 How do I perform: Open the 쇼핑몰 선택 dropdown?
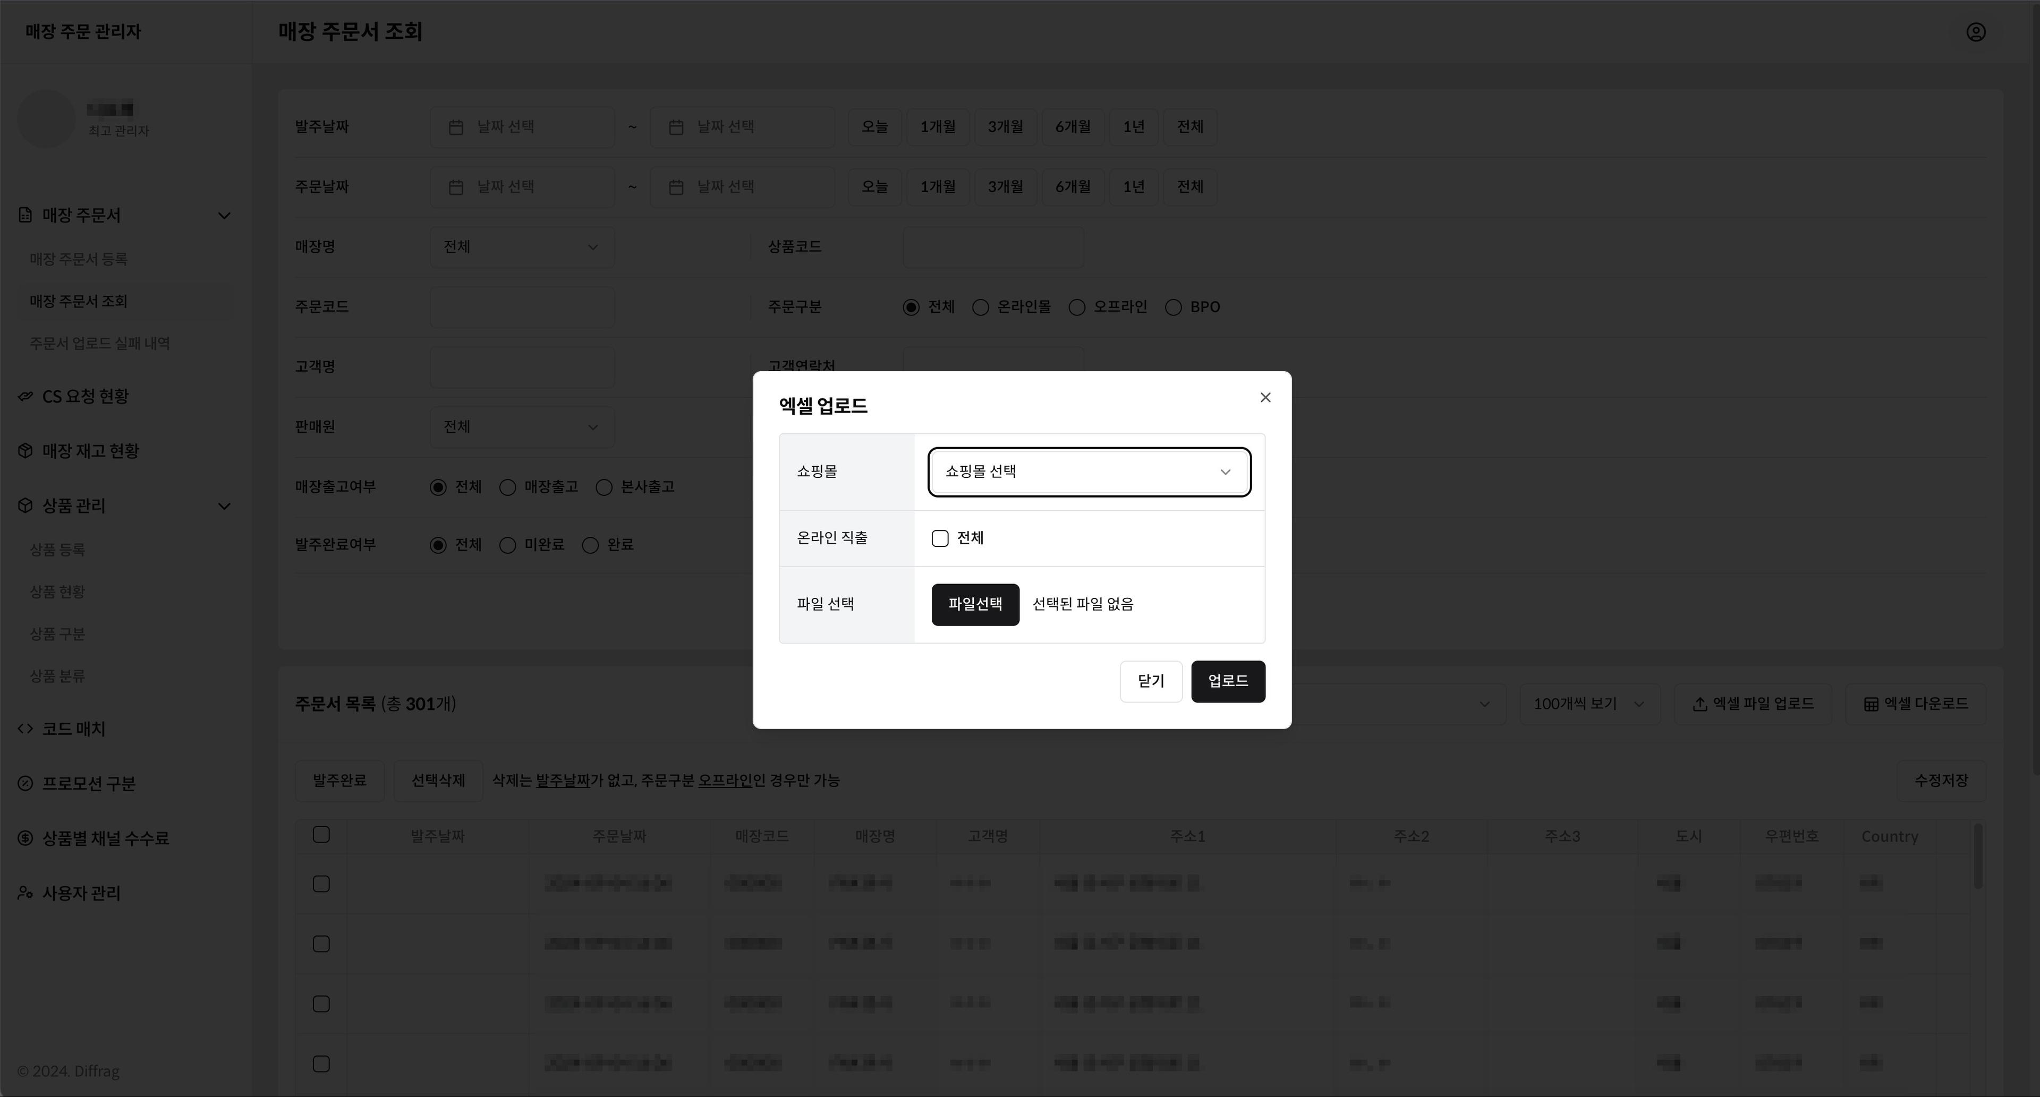[x=1089, y=473]
